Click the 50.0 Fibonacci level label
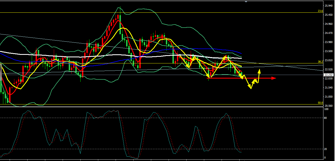The image size is (335, 161). 320,103
